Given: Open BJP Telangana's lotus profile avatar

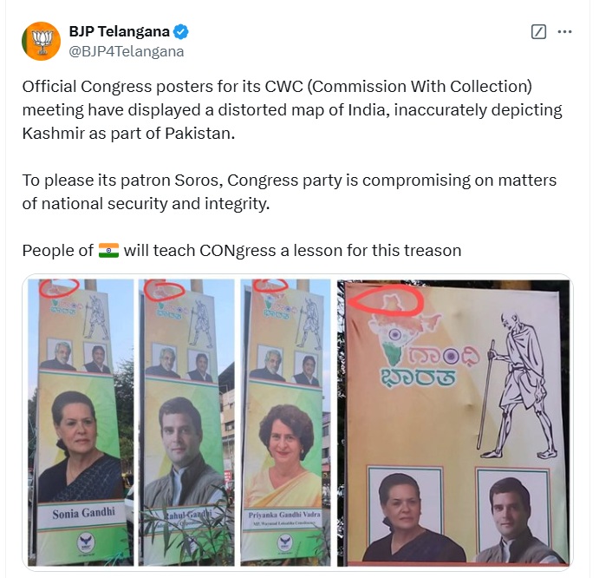Looking at the screenshot, I should (41, 42).
